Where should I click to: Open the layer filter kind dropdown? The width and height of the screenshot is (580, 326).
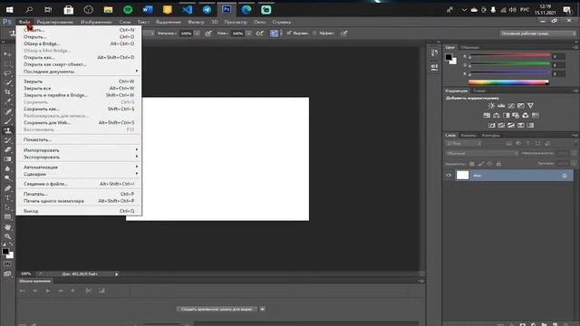point(464,143)
